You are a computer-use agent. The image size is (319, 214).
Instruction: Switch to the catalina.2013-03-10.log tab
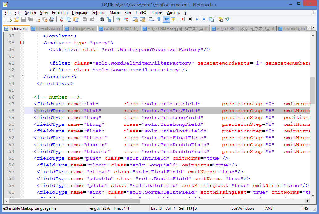point(120,29)
